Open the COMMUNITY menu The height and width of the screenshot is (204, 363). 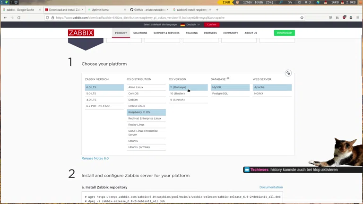point(231,33)
